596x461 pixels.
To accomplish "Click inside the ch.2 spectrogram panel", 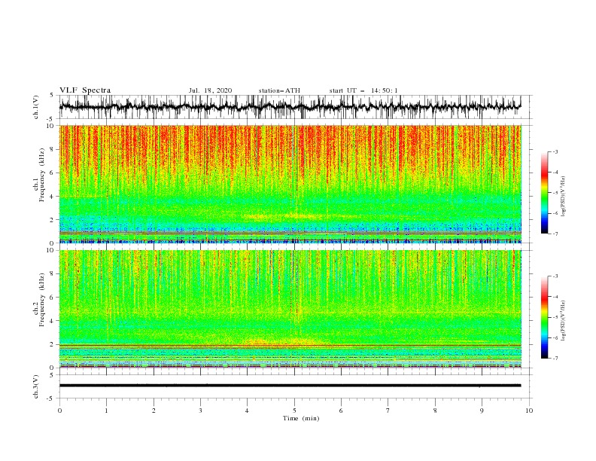I will click(290, 309).
